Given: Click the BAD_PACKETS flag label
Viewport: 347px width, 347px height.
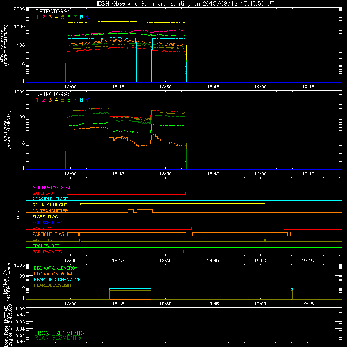Looking at the screenshot, I should tap(47, 252).
